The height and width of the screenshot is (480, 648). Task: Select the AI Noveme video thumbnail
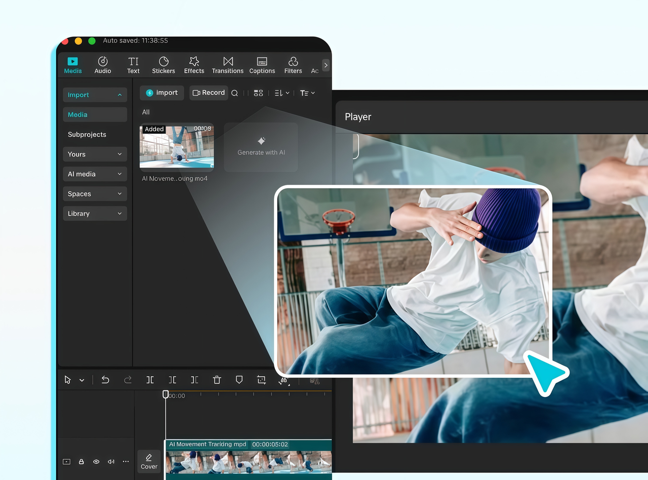point(176,147)
